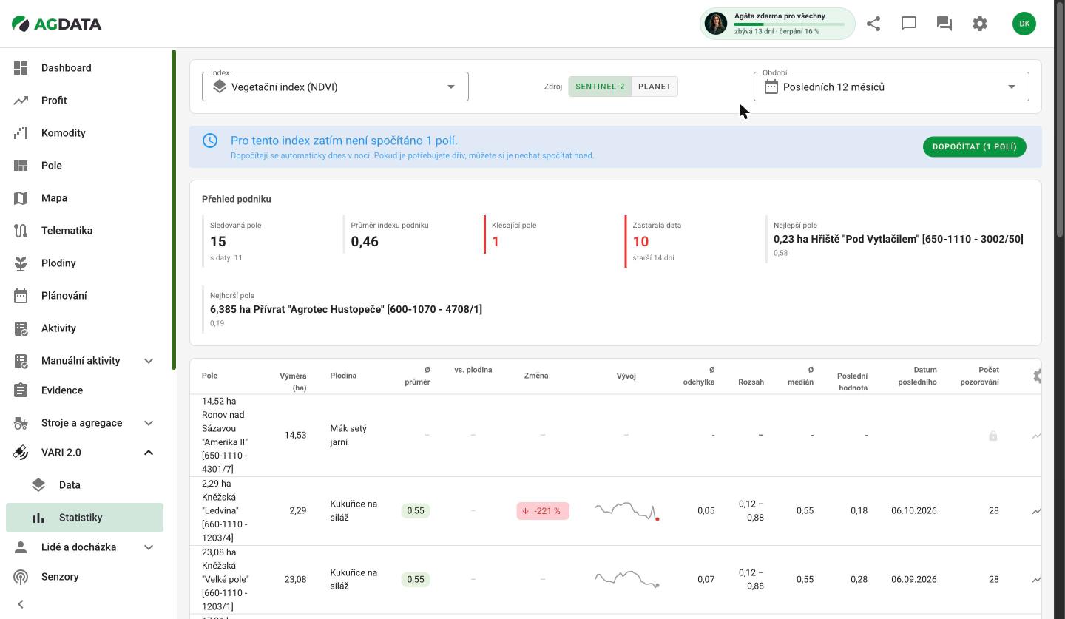Sort by the Výměra (ha) column header
Viewport: 1065px width, 619px height.
coord(293,382)
